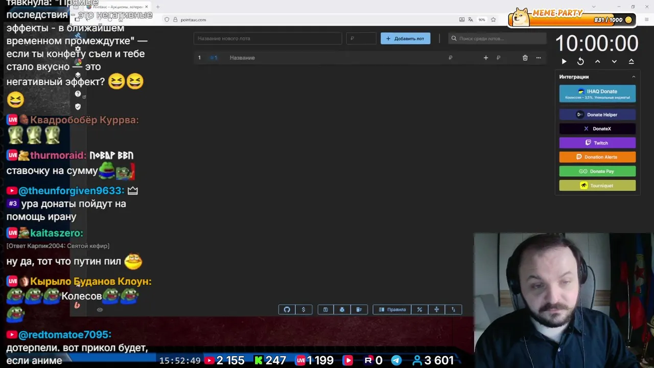Click the 10:00:00 timer display
The image size is (654, 368).
(597, 43)
